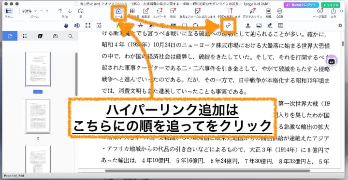The image size is (348, 180).
Task: Select the hyperlink tool icon
Action: click(x=228, y=26)
